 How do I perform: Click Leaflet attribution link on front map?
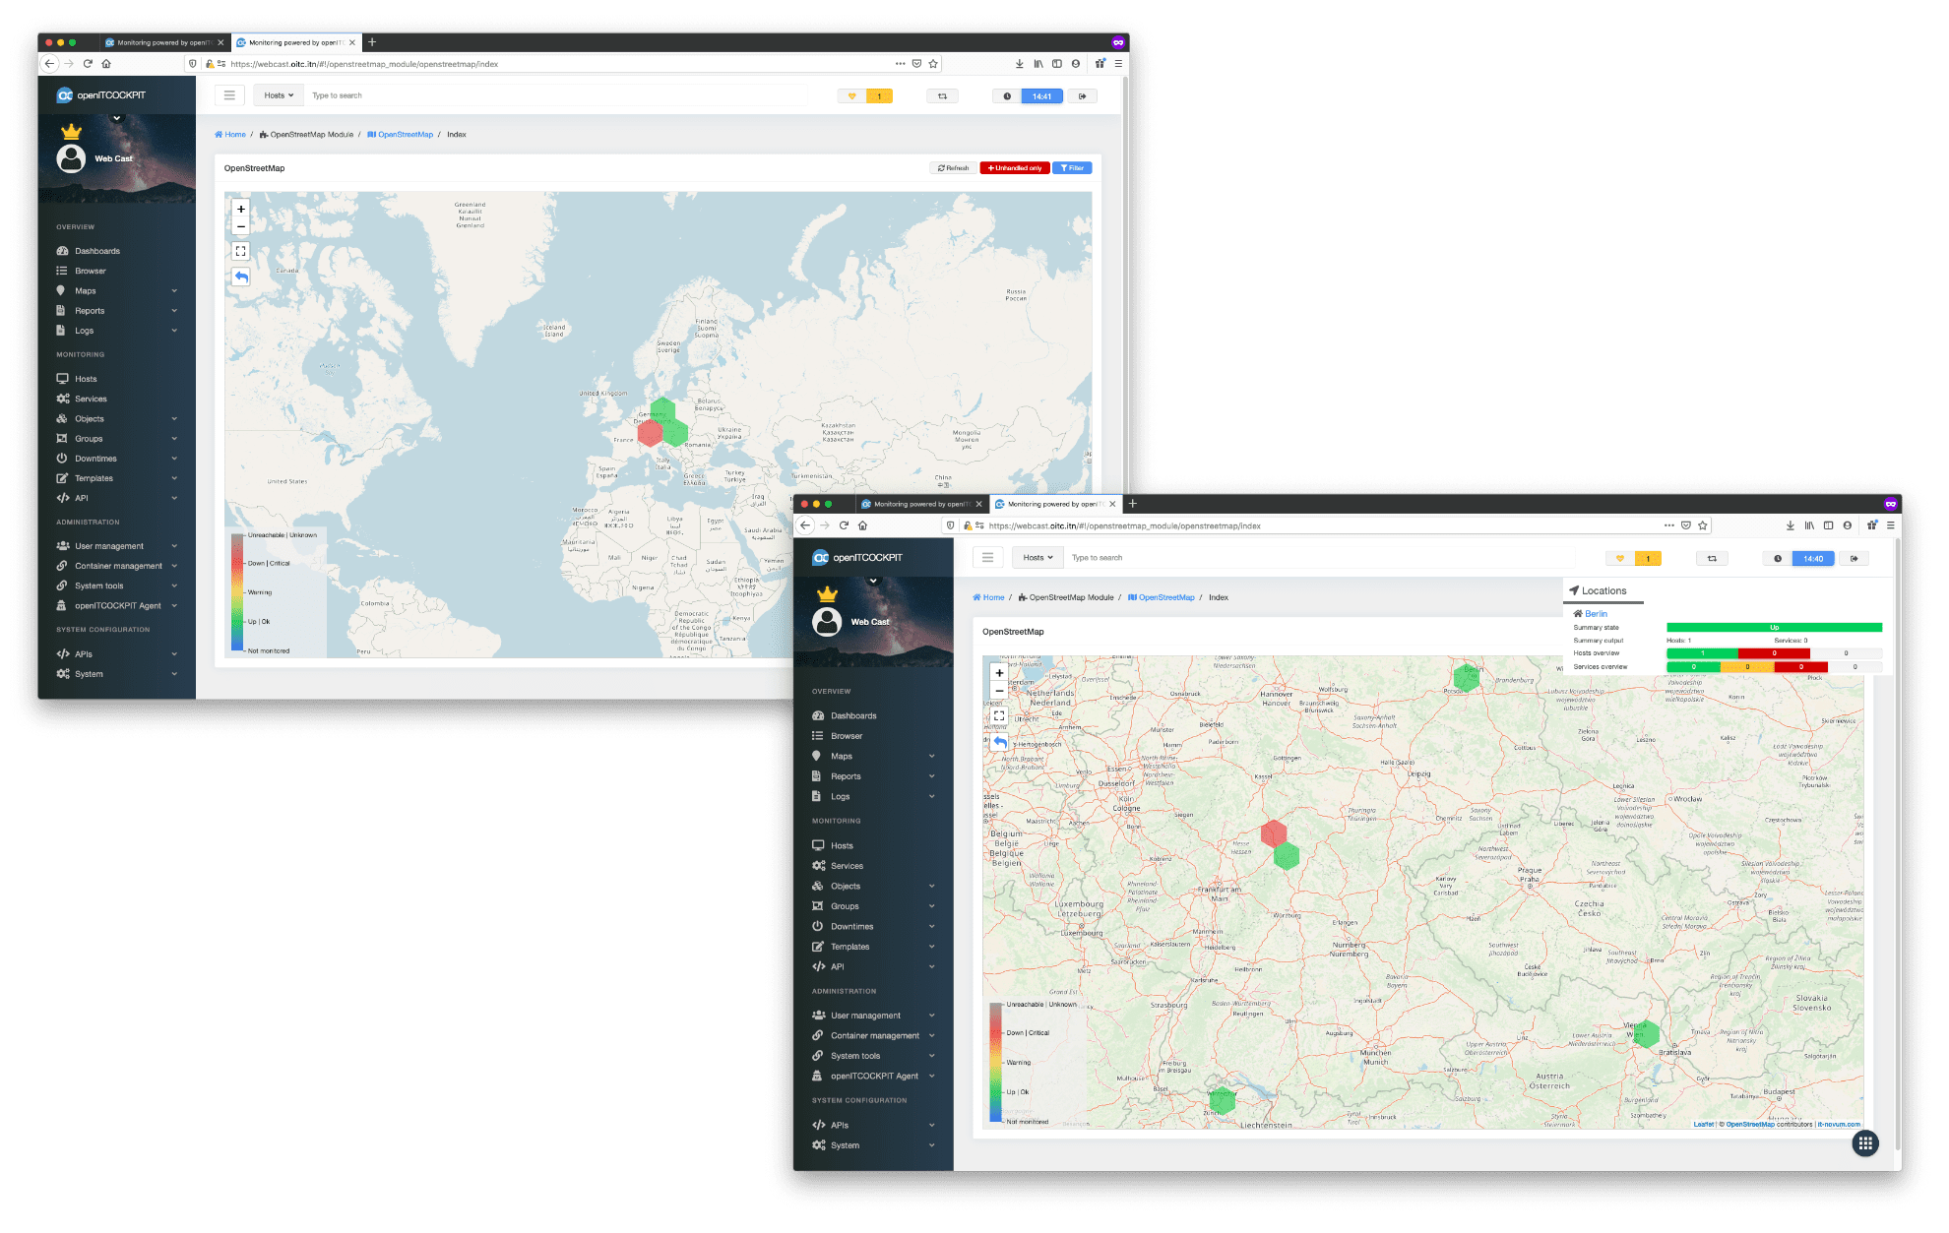tap(1704, 1124)
